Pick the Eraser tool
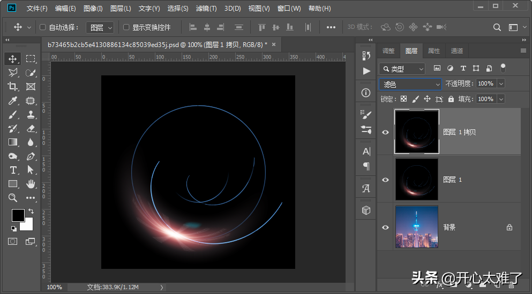 tap(31, 129)
